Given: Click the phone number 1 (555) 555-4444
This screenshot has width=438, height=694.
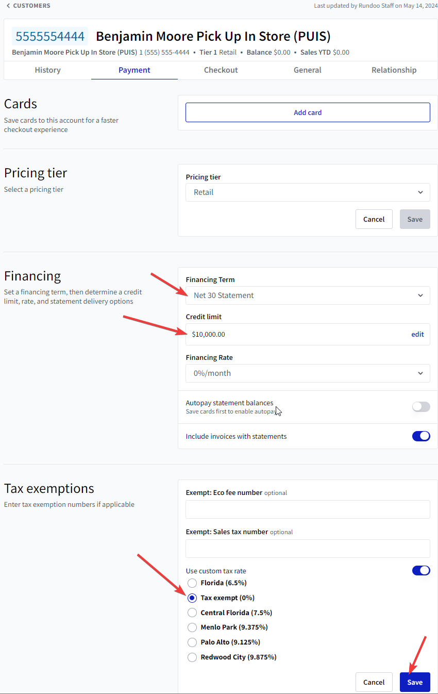Looking at the screenshot, I should click(164, 53).
